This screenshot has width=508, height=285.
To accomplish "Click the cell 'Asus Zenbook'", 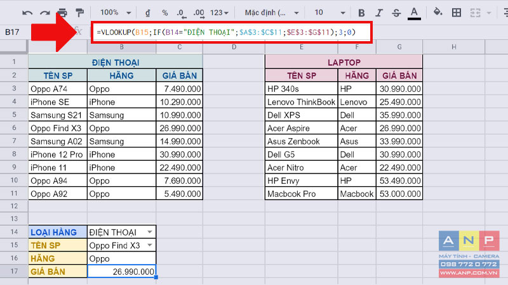I will pos(302,141).
